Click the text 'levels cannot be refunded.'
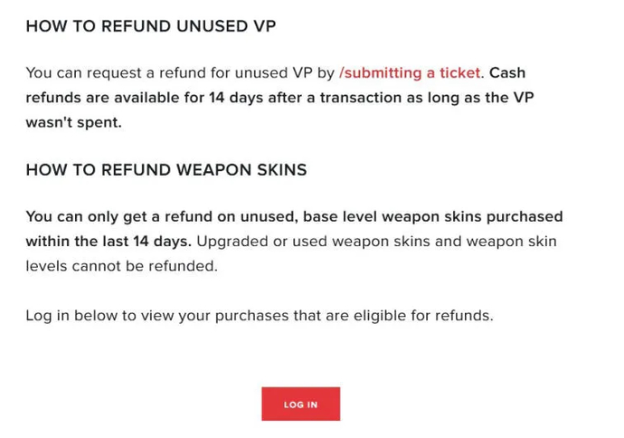 121,265
